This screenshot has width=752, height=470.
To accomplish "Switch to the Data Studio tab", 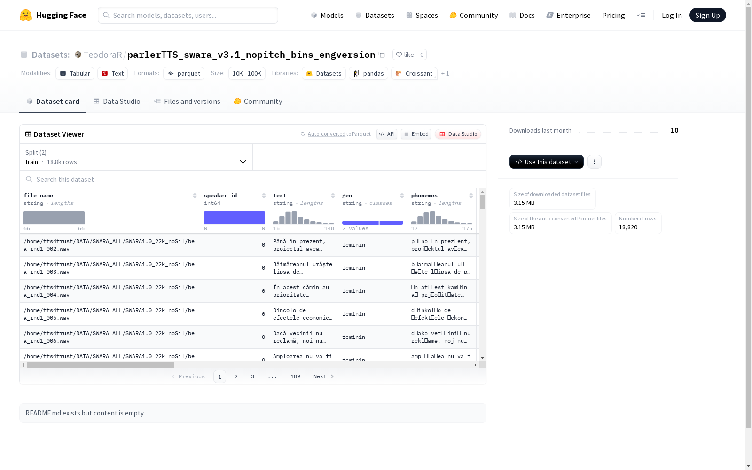I will 117,102.
